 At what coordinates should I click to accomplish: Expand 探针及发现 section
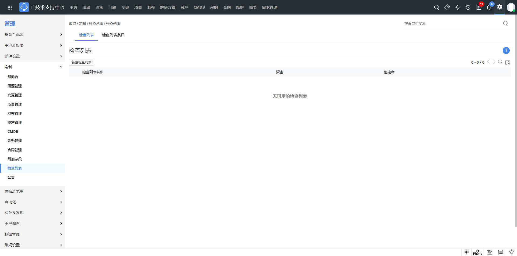pyautogui.click(x=32, y=213)
